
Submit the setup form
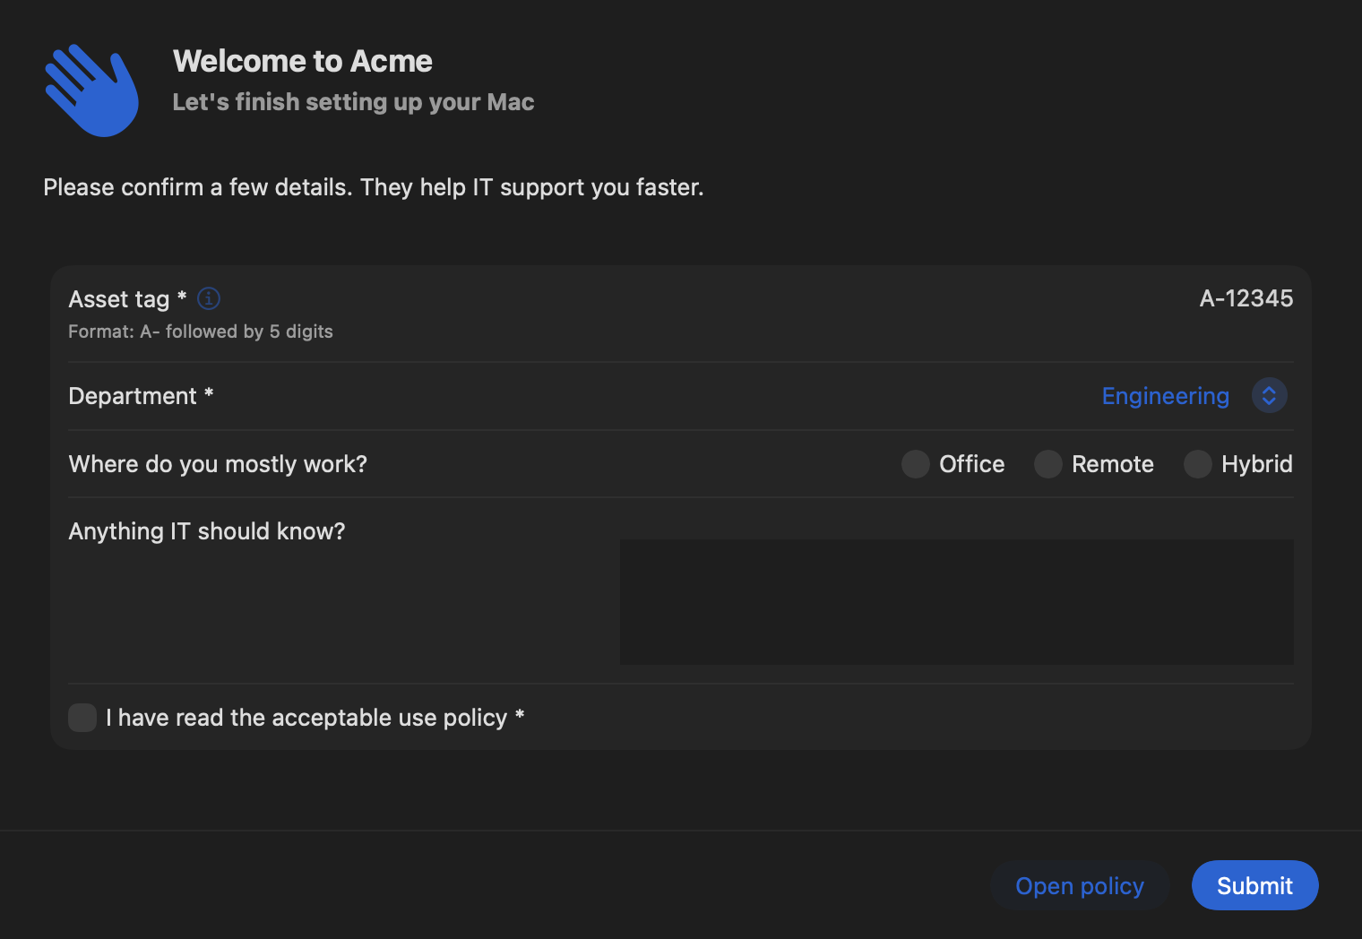click(x=1254, y=886)
